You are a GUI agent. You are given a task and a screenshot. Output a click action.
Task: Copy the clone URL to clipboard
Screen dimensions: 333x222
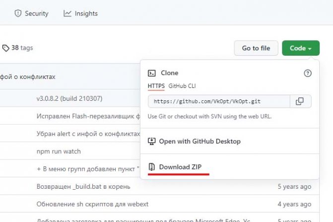(301, 101)
